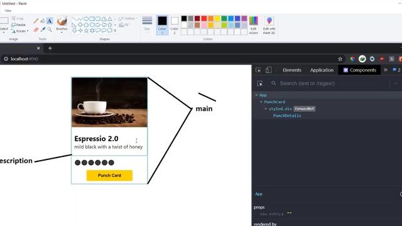Open the Brushes tool in Paint
Viewport: 402px width, 226px height.
[x=62, y=24]
